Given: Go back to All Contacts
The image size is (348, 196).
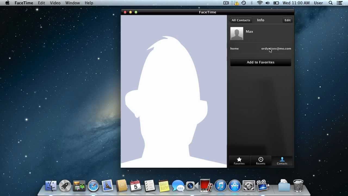Looking at the screenshot, I should 240,20.
